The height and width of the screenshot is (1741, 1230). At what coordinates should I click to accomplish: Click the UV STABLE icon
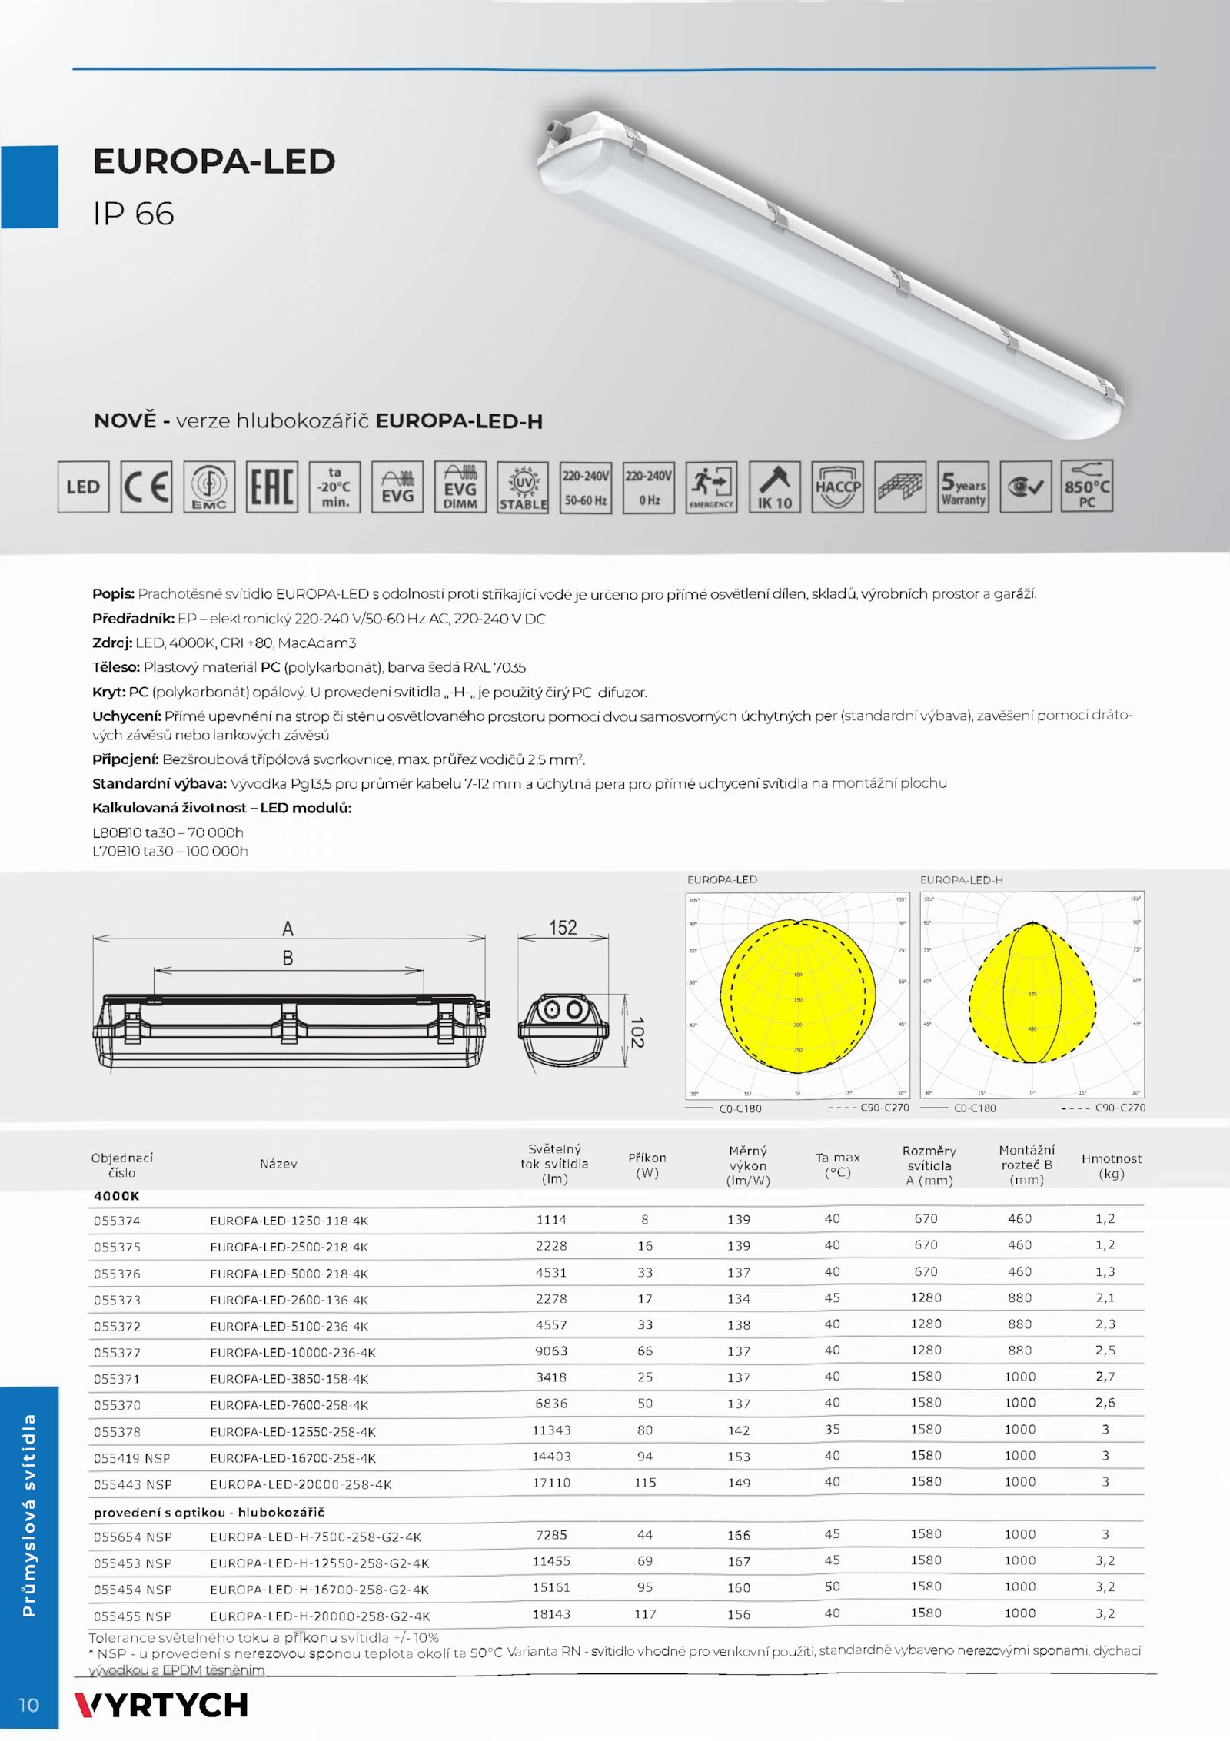(523, 487)
